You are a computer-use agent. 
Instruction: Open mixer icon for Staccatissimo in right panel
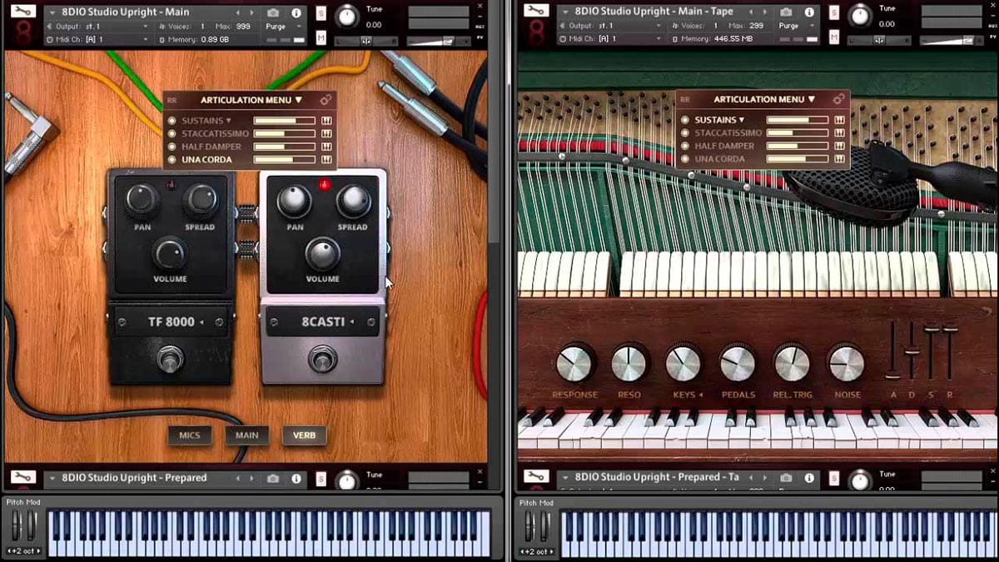(x=839, y=132)
